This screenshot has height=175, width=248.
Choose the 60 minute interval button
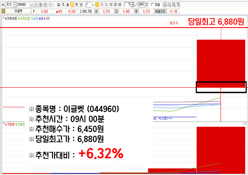click(x=120, y=5)
